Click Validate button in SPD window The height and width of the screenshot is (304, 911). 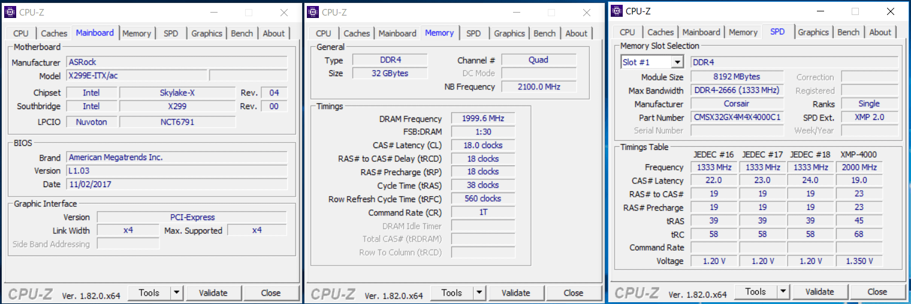[x=820, y=291]
